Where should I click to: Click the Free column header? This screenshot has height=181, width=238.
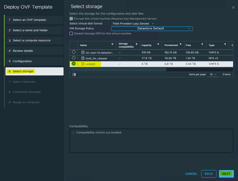[x=188, y=45]
